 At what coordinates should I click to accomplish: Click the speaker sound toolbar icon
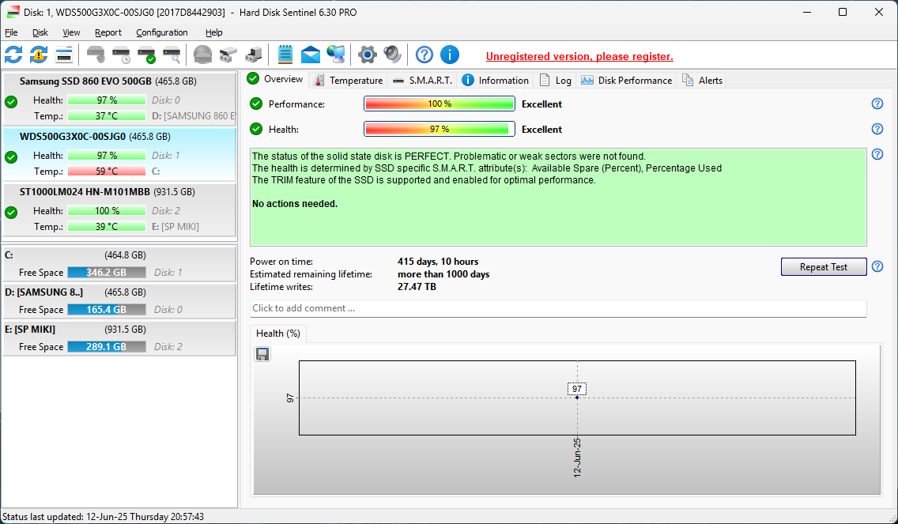(x=392, y=55)
